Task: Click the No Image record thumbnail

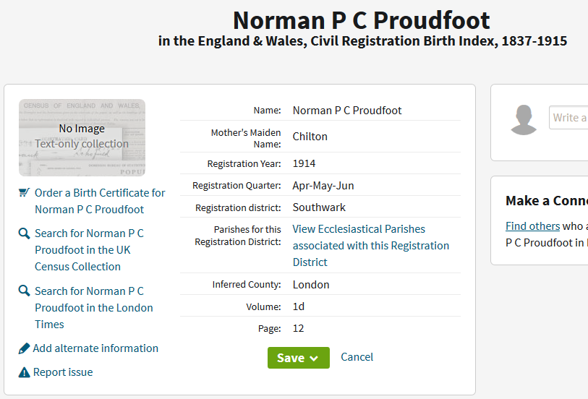Action: pyautogui.click(x=82, y=137)
